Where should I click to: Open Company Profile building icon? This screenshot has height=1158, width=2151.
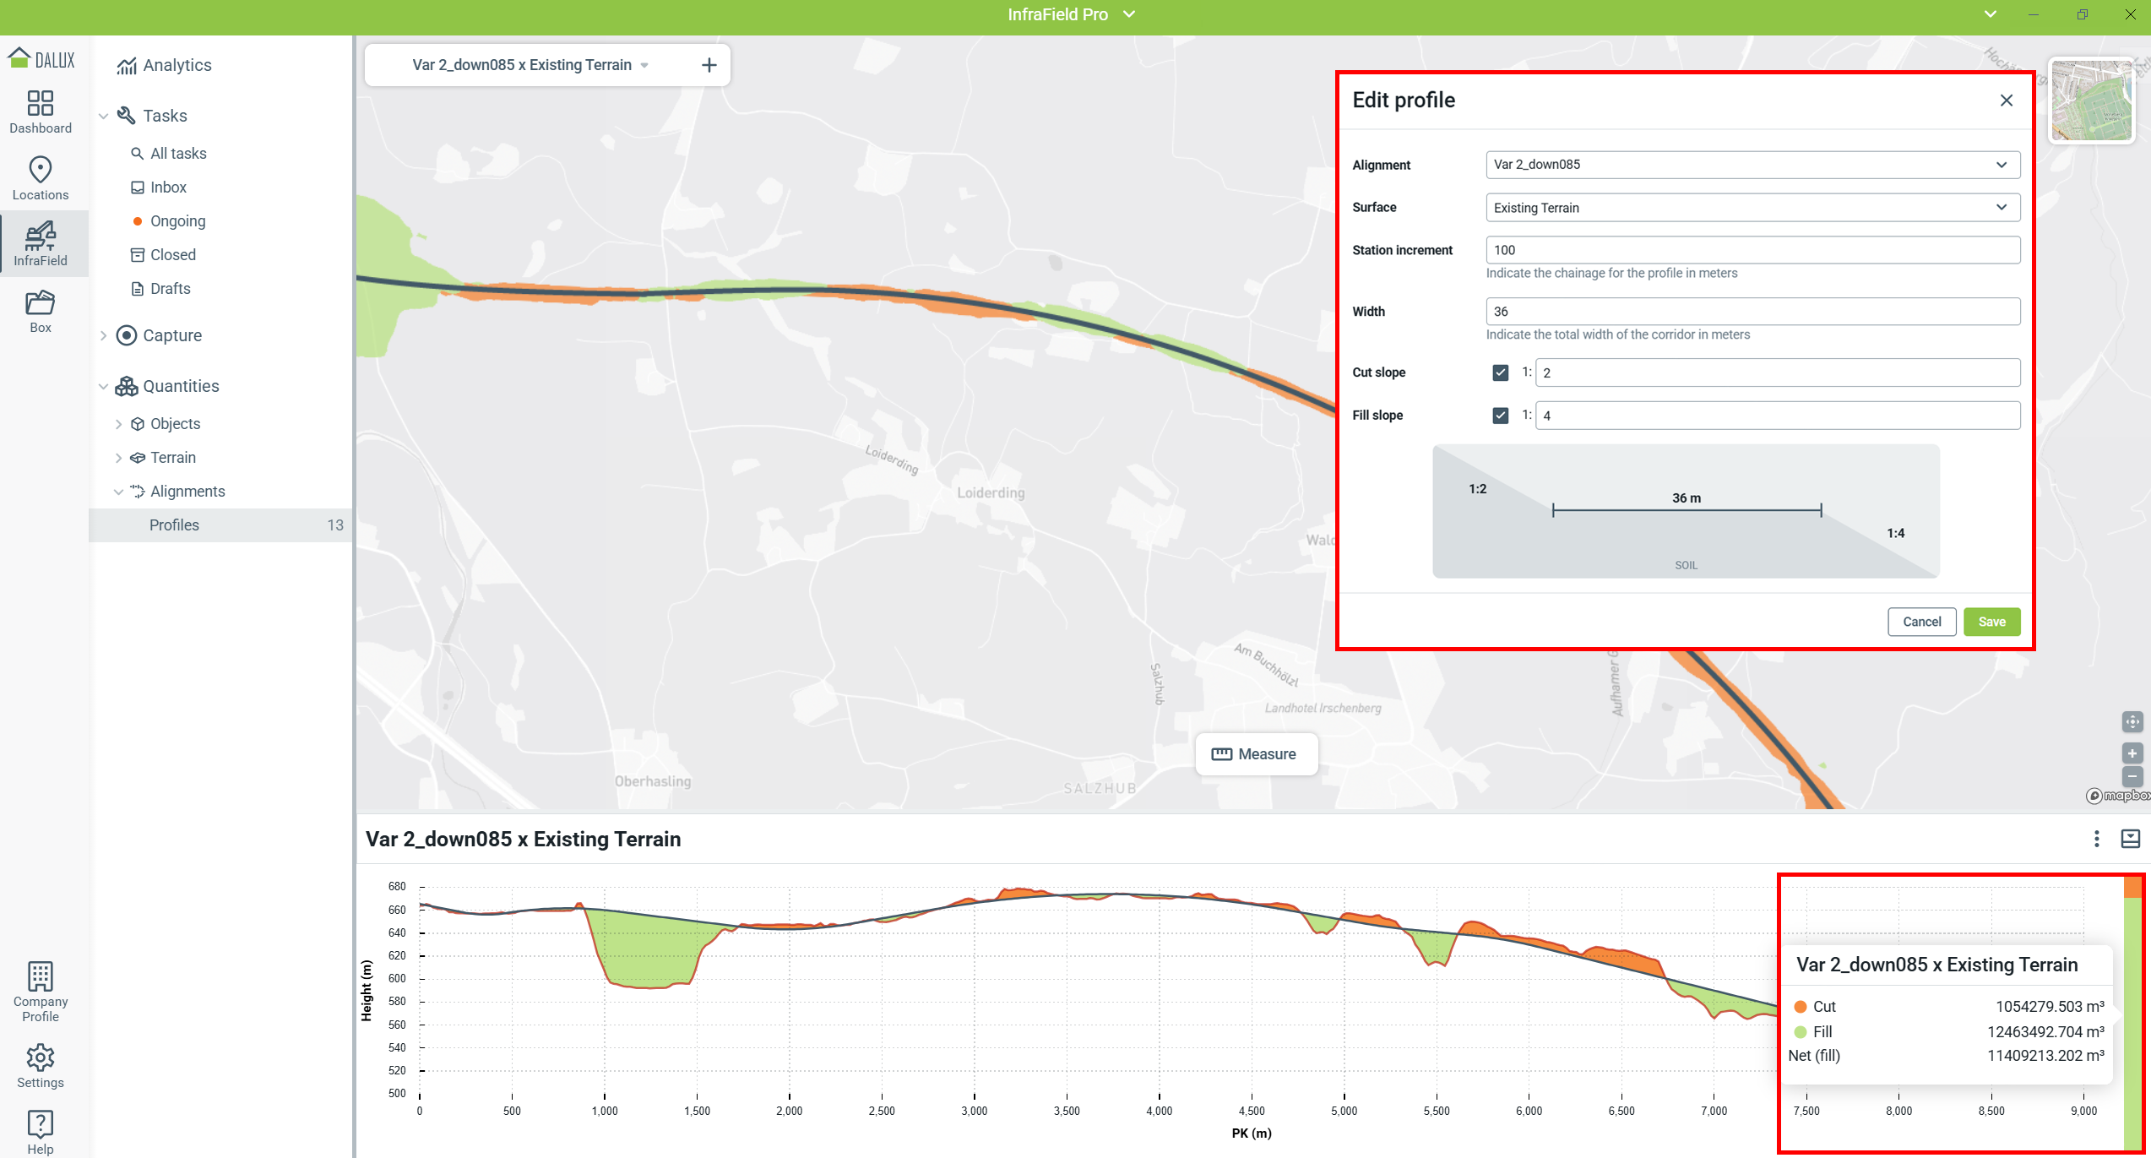41,977
